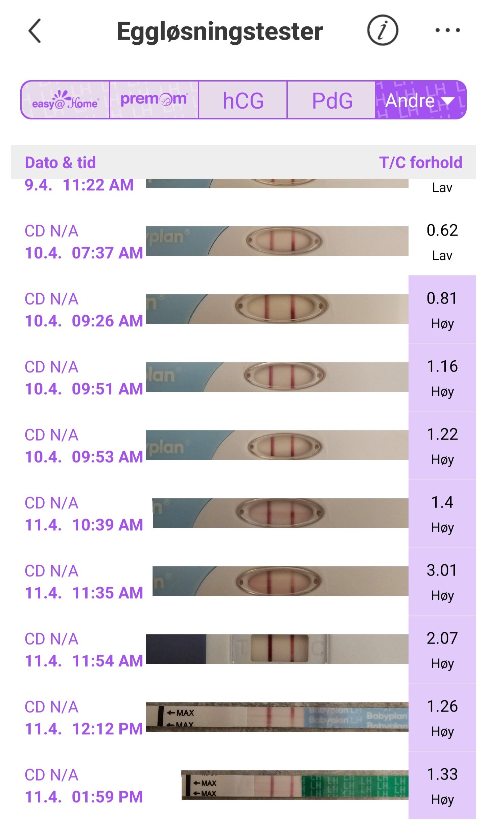Select the easy@Home brand tab

(x=65, y=100)
